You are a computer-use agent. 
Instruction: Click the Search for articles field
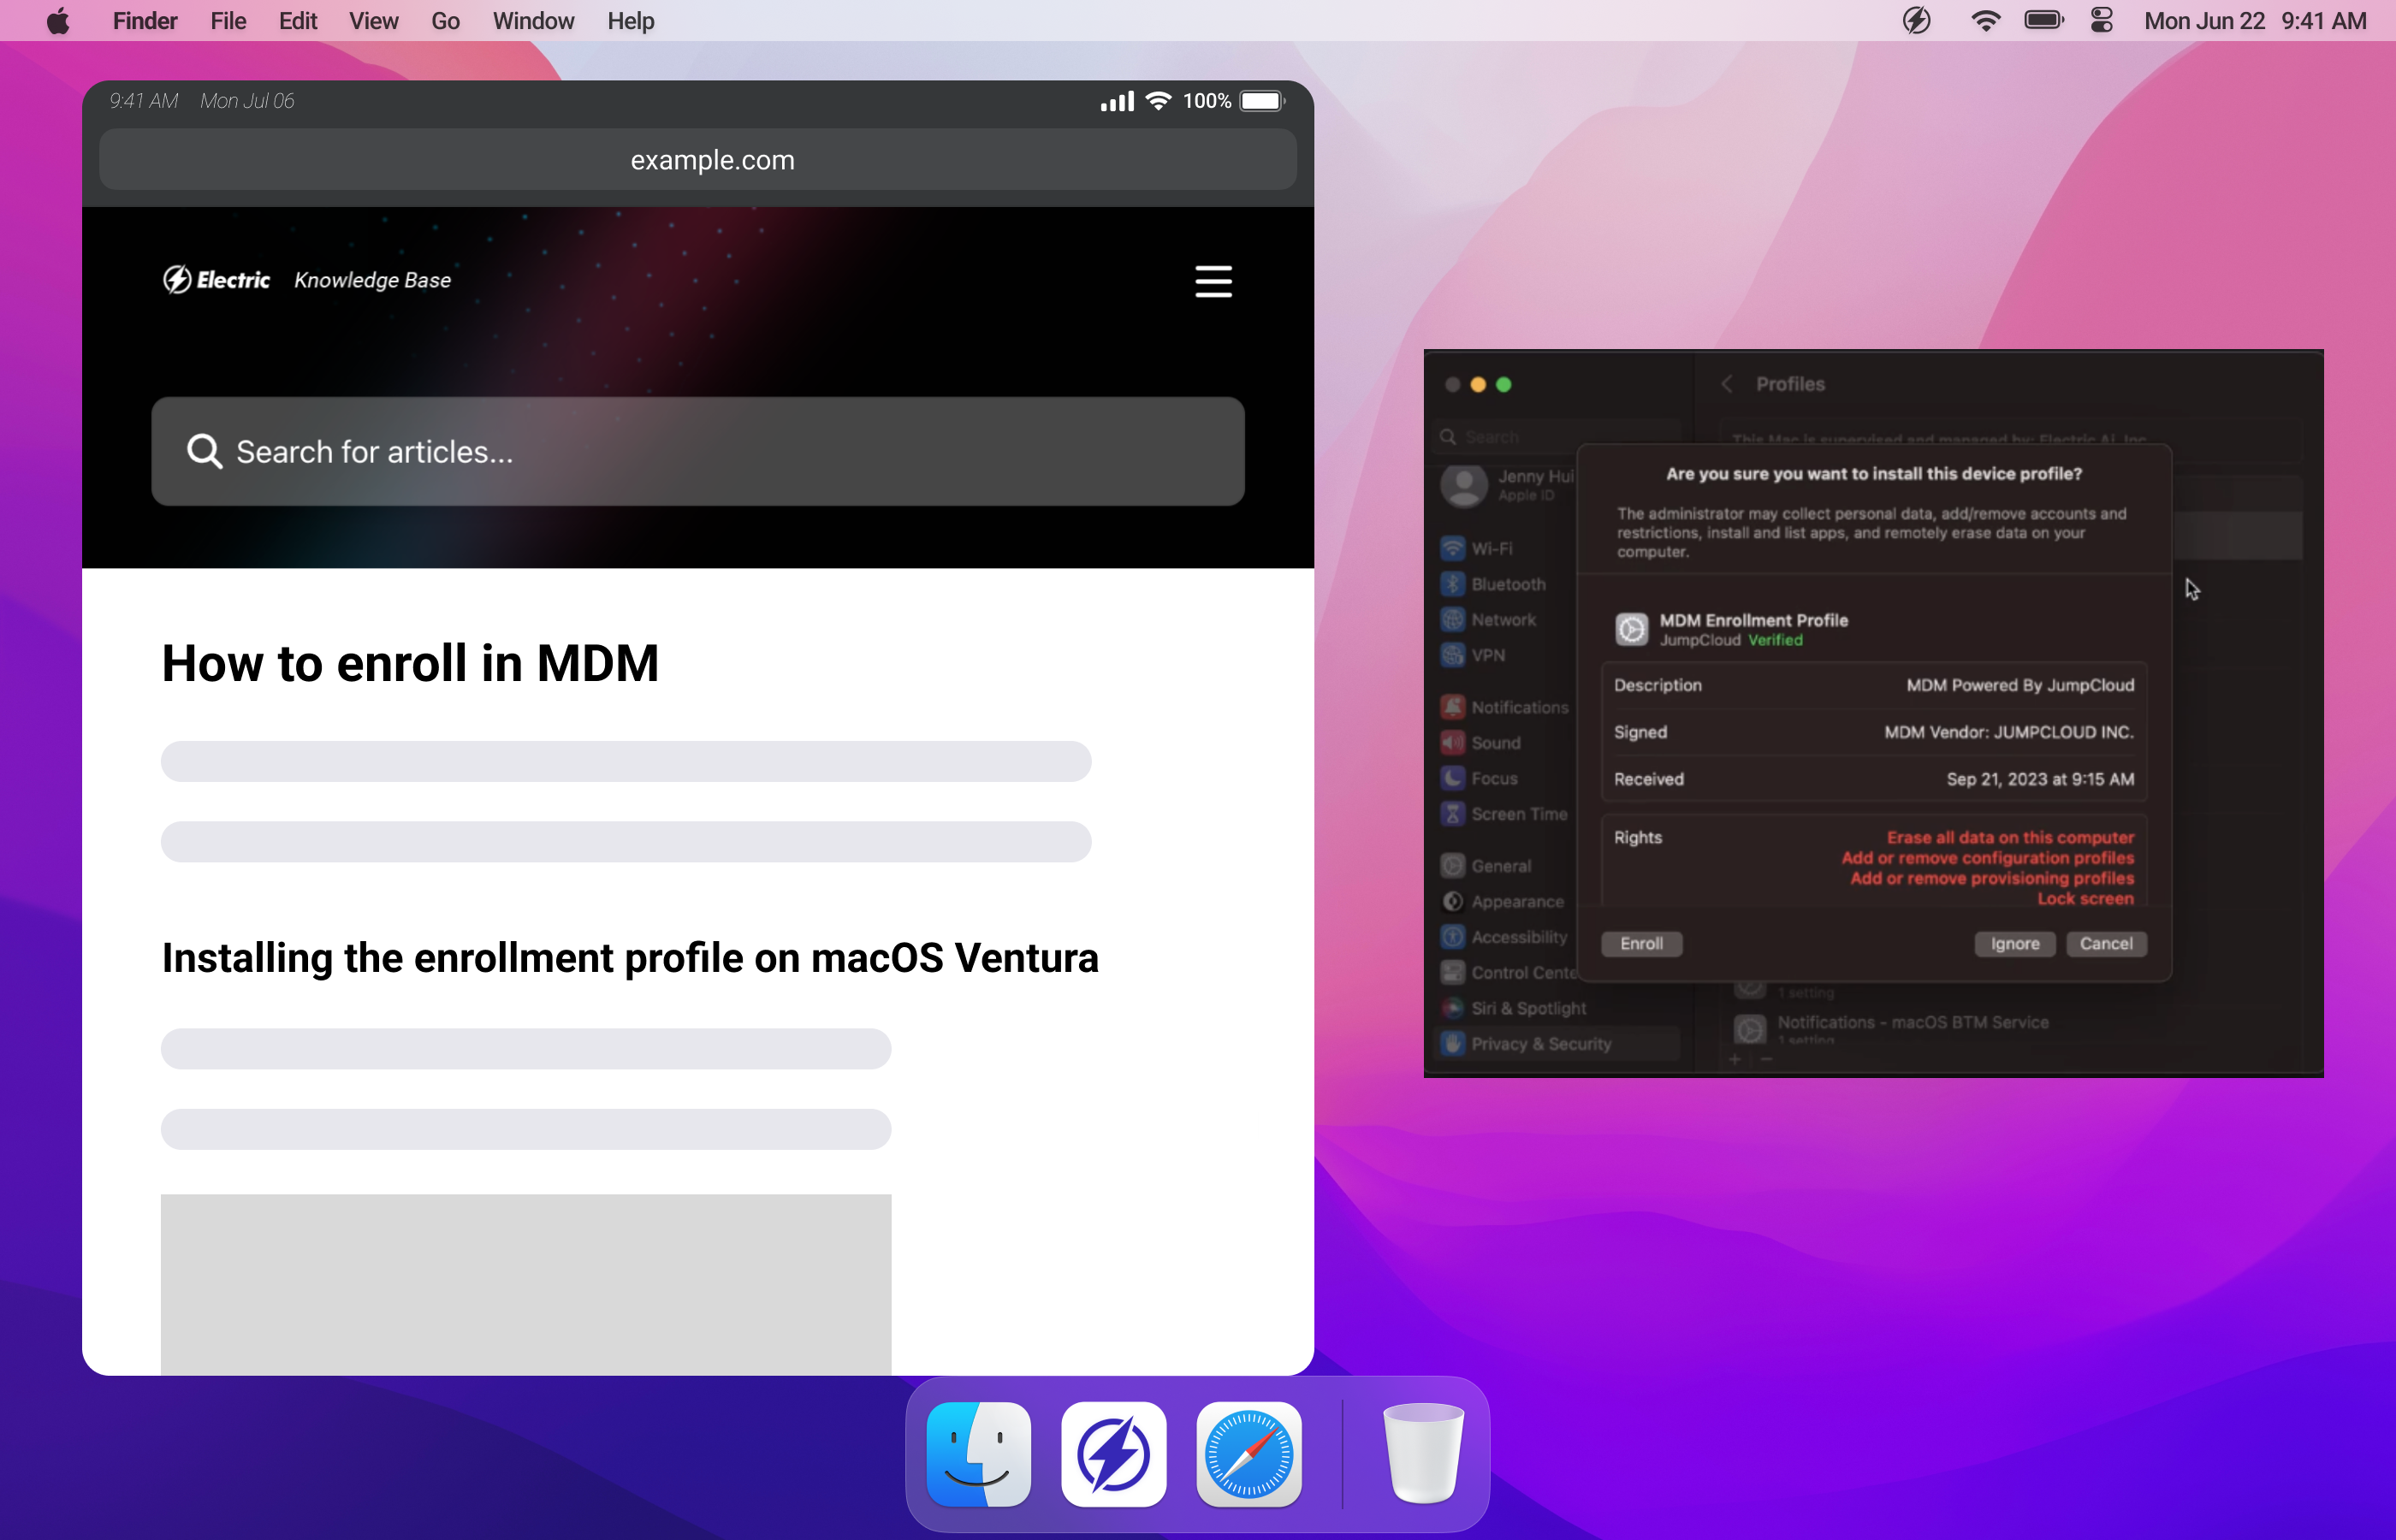[x=698, y=452]
